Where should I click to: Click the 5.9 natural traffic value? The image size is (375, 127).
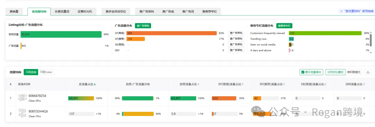pyautogui.click(x=173, y=114)
